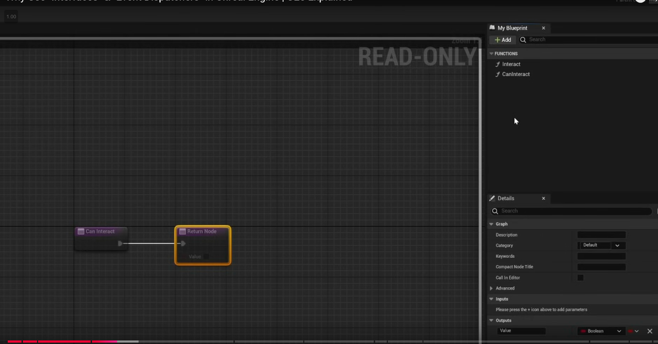
Task: Click the Can Interact execution output pin
Action: pyautogui.click(x=120, y=243)
